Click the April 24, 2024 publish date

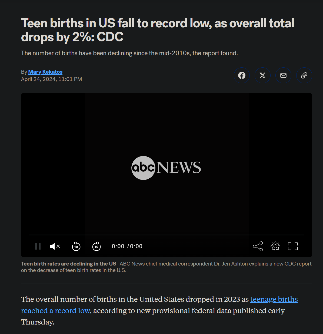51,79
